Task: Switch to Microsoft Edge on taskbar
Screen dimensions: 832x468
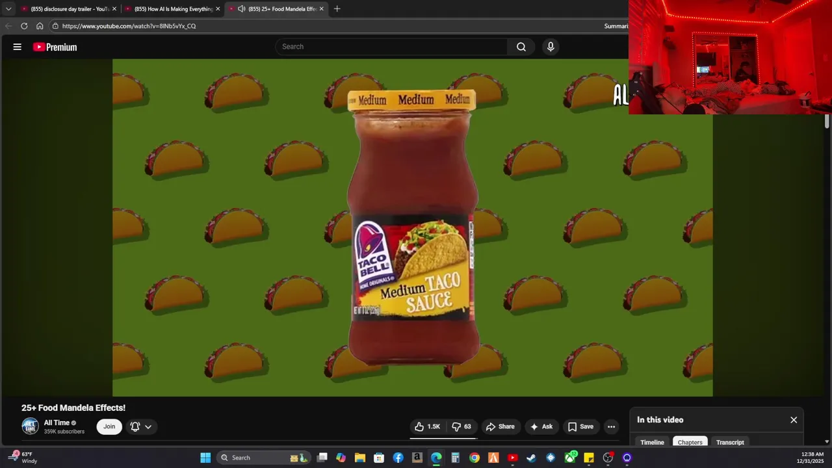Action: click(436, 458)
